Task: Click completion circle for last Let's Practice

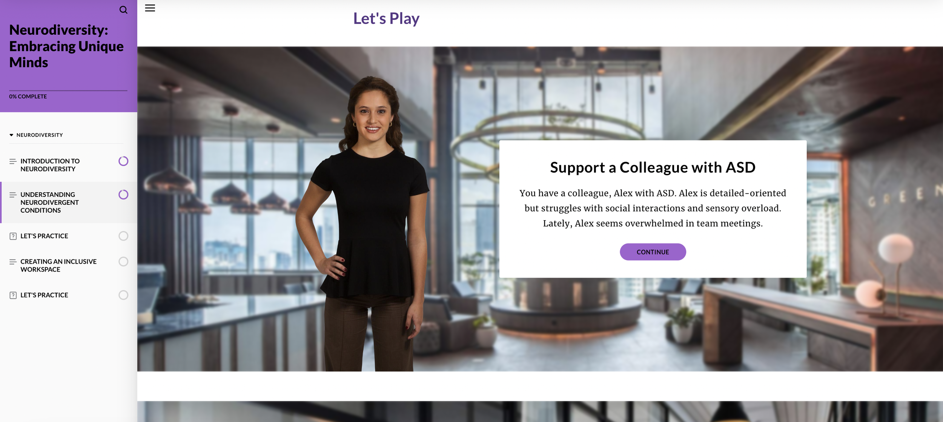Action: pyautogui.click(x=123, y=295)
